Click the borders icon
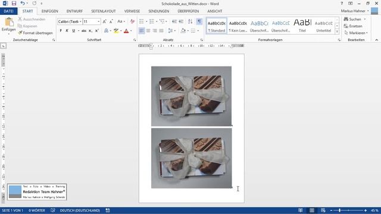This screenshot has height=214, width=381. pyautogui.click(x=193, y=31)
